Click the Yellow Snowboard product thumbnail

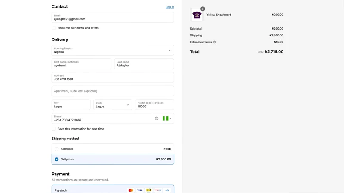(197, 15)
